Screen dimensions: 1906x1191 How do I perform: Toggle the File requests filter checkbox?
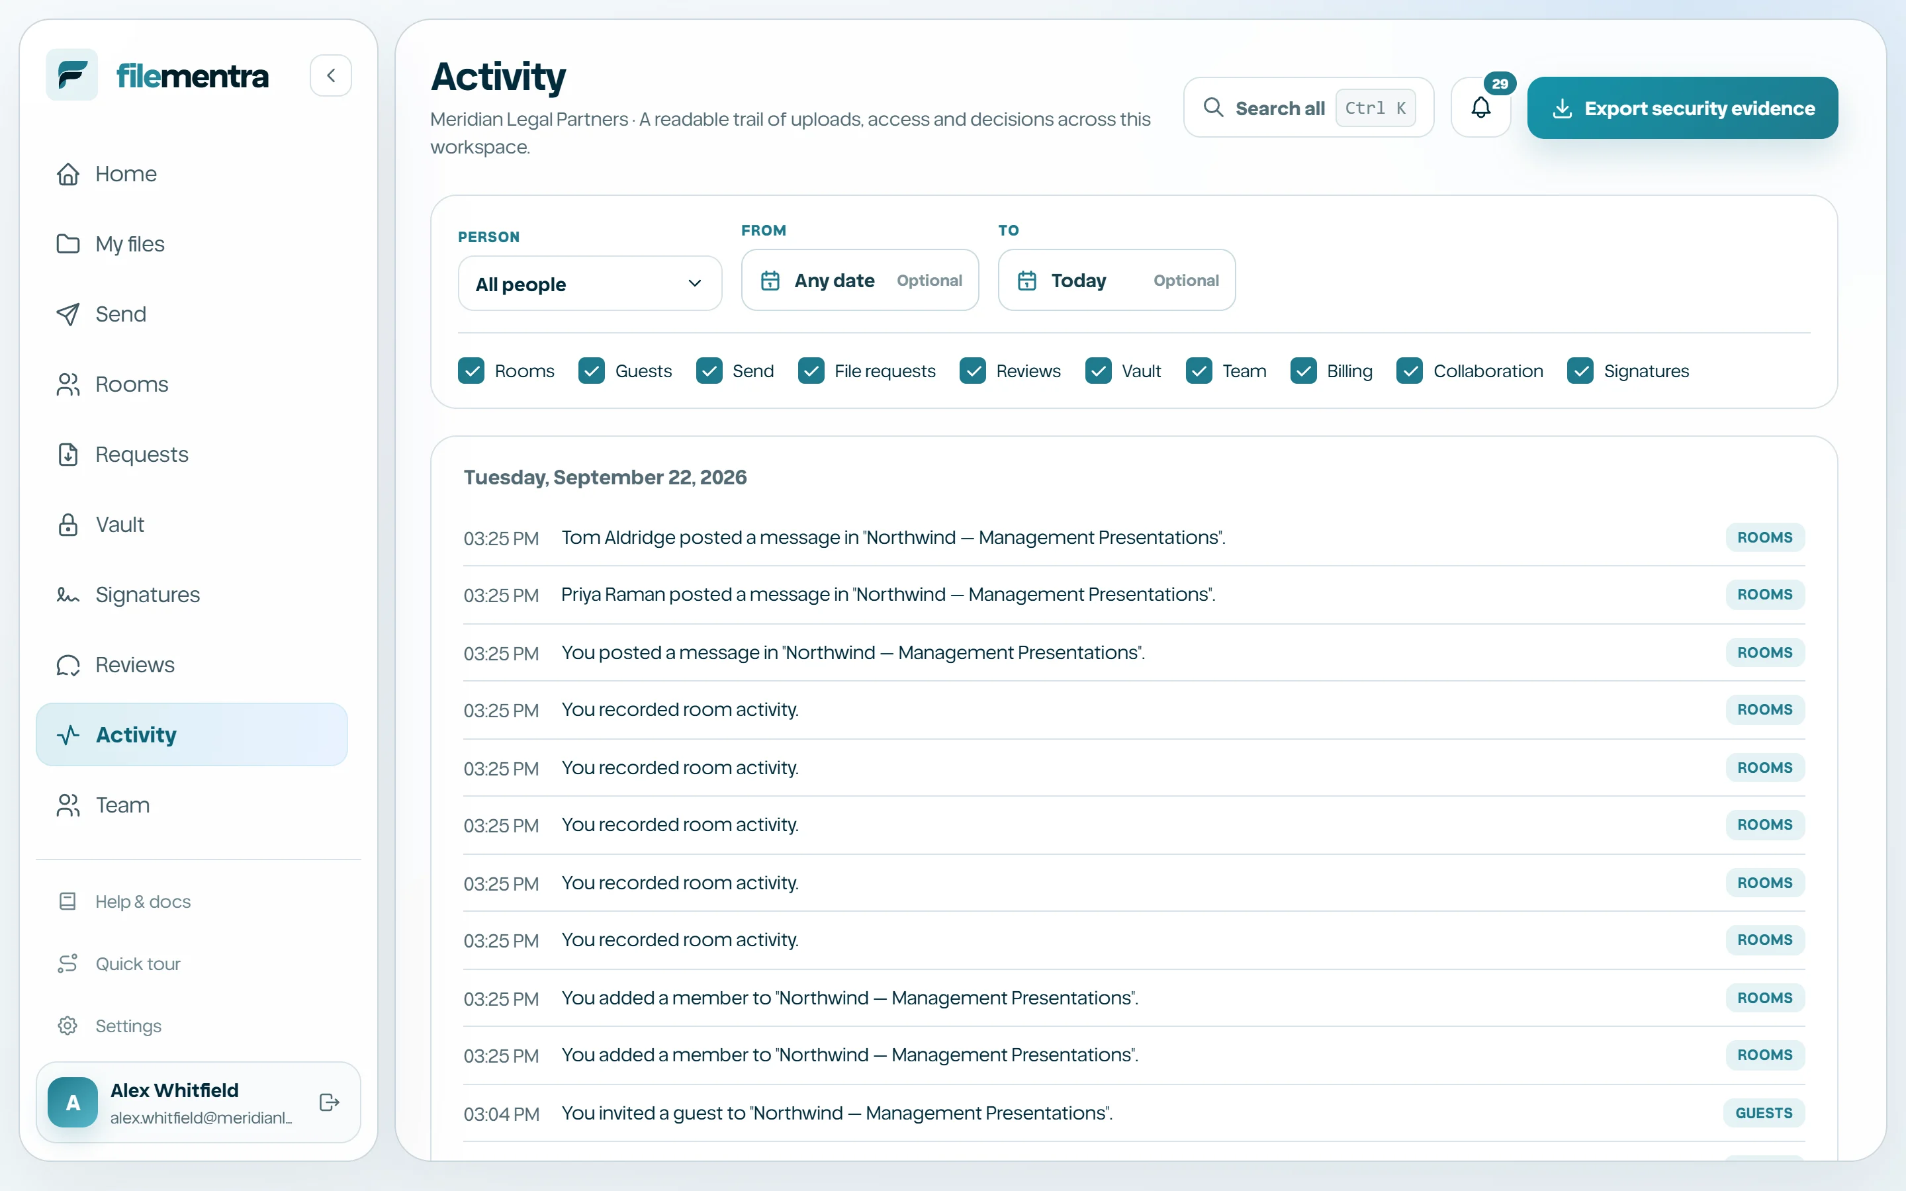tap(811, 371)
